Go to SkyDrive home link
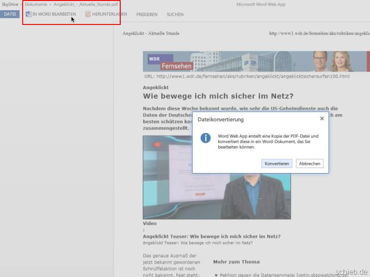 [x=10, y=5]
